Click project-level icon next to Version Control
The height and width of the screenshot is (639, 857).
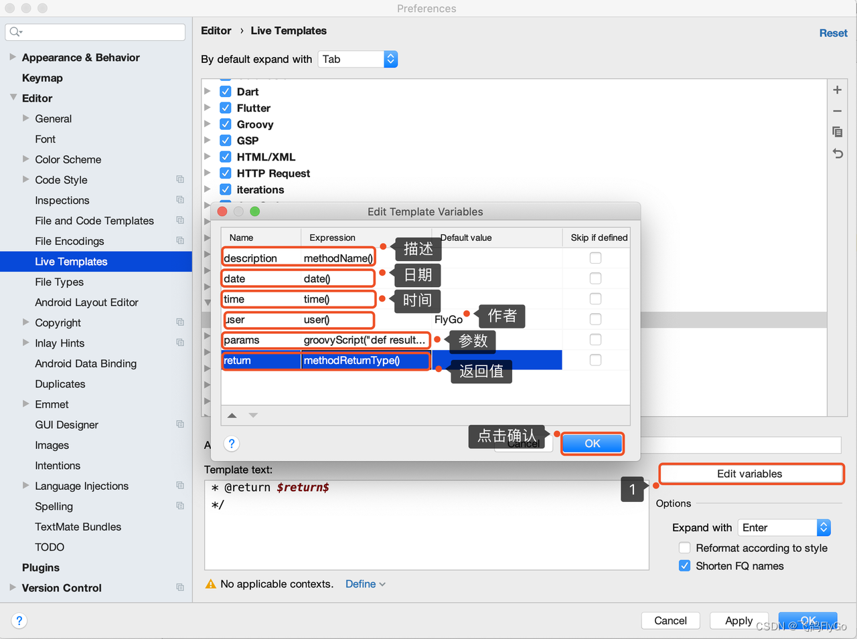[x=180, y=587]
